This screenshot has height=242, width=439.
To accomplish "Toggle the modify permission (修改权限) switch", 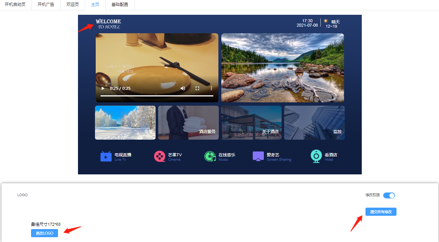I will [389, 195].
